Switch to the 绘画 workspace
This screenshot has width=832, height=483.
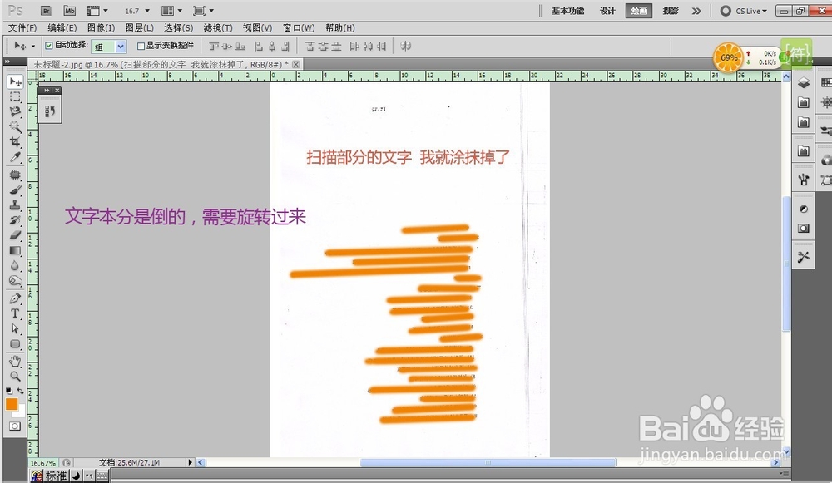point(639,11)
